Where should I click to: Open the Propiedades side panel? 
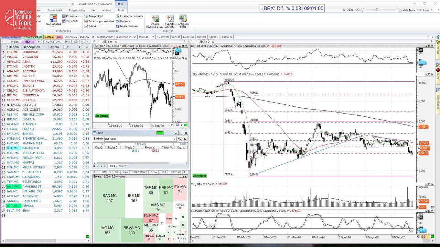tap(438, 101)
